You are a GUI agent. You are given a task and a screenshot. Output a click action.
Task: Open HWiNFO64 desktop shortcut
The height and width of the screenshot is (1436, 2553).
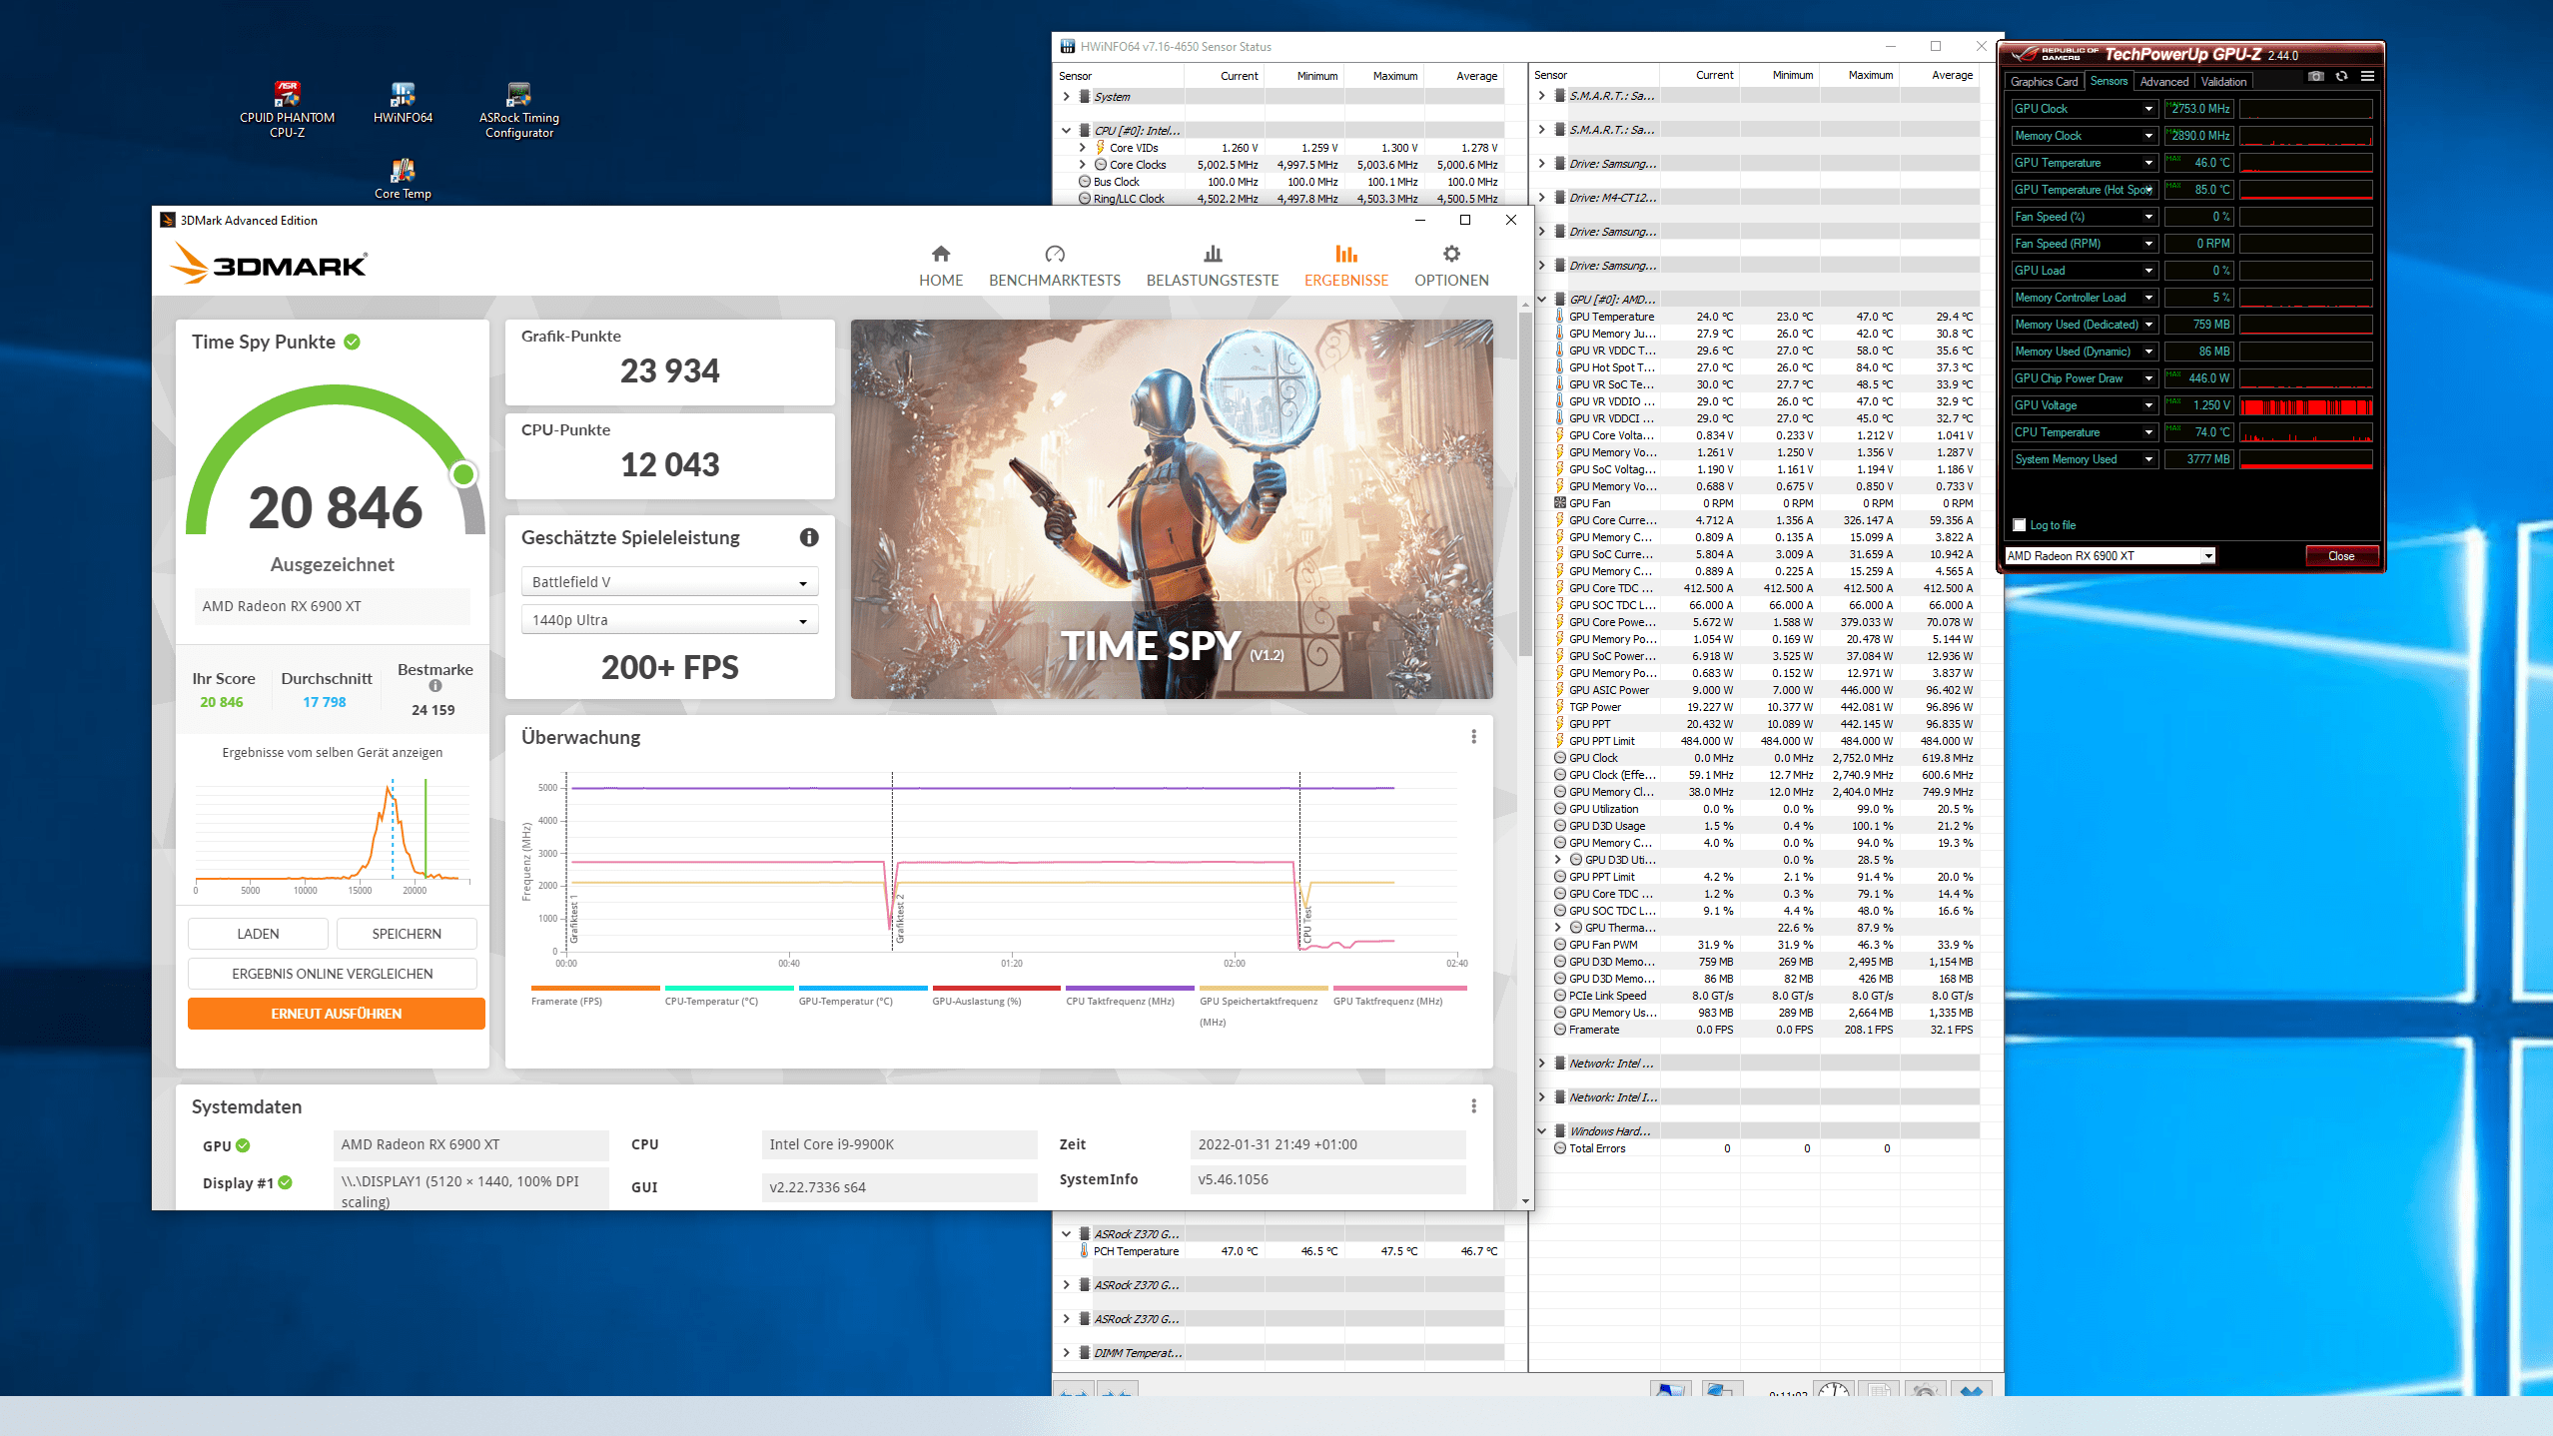(x=403, y=102)
